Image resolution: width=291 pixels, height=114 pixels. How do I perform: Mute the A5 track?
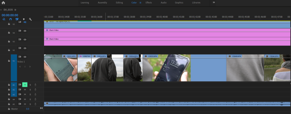(x=25, y=104)
